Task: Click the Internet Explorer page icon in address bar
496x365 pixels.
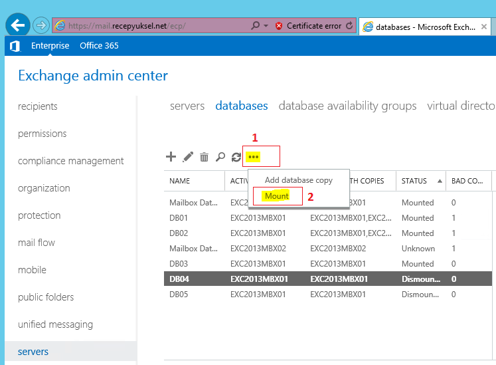Action: (x=60, y=26)
